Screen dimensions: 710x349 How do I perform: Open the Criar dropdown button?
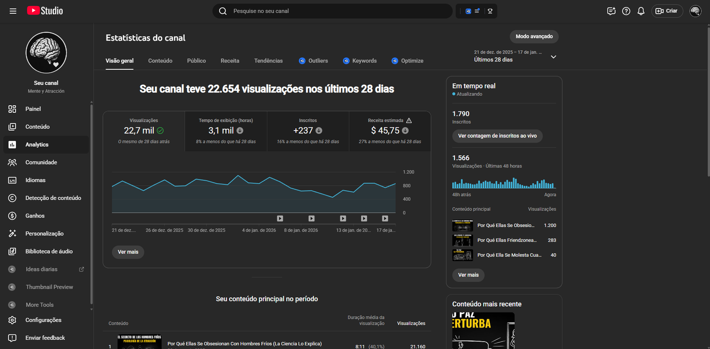tap(667, 11)
